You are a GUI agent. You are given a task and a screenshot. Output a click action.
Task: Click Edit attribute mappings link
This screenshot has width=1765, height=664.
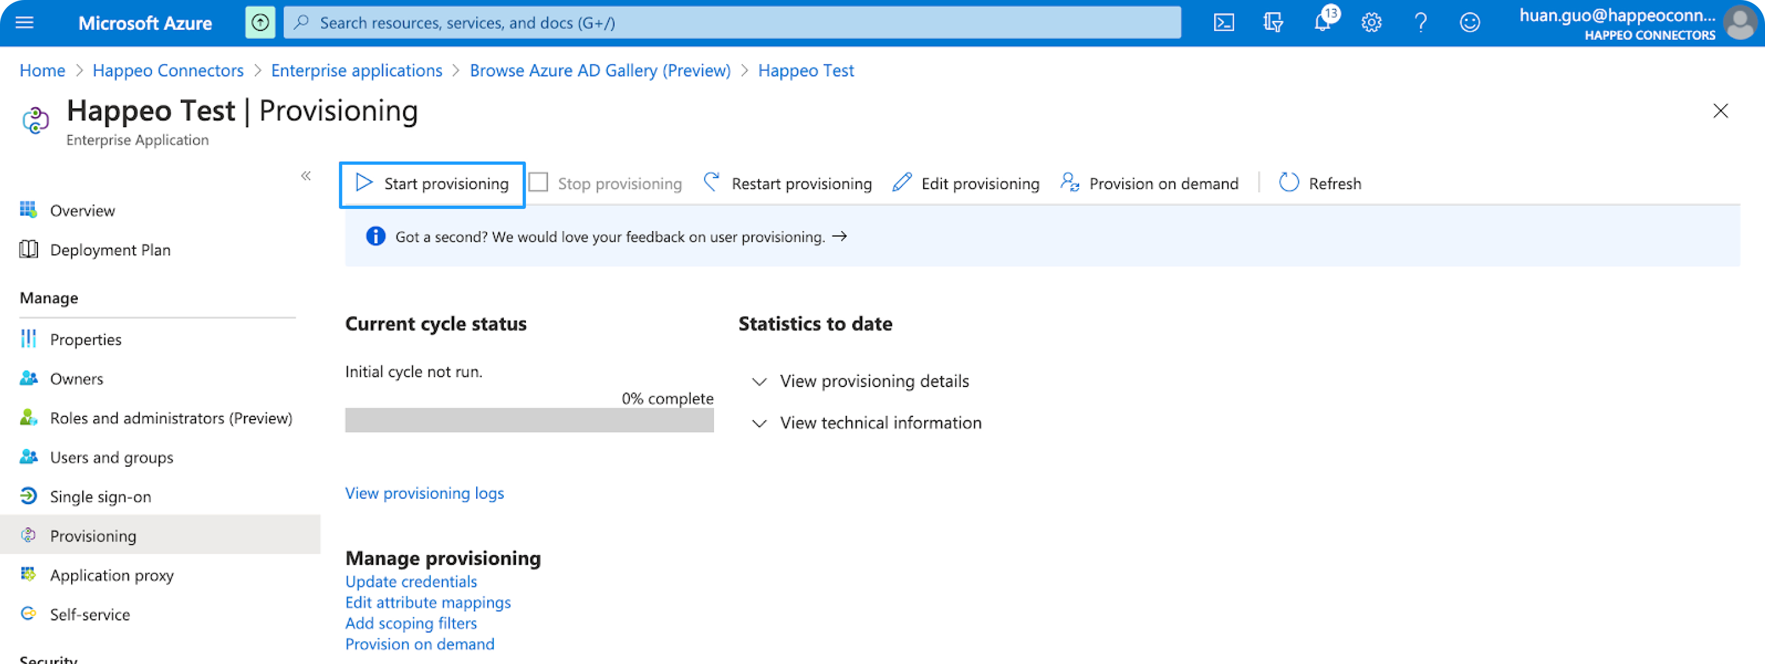click(428, 602)
